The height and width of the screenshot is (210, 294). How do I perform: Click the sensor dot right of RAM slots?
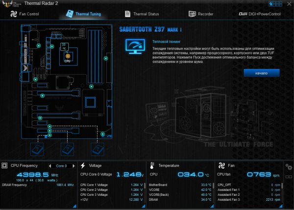click(106, 58)
